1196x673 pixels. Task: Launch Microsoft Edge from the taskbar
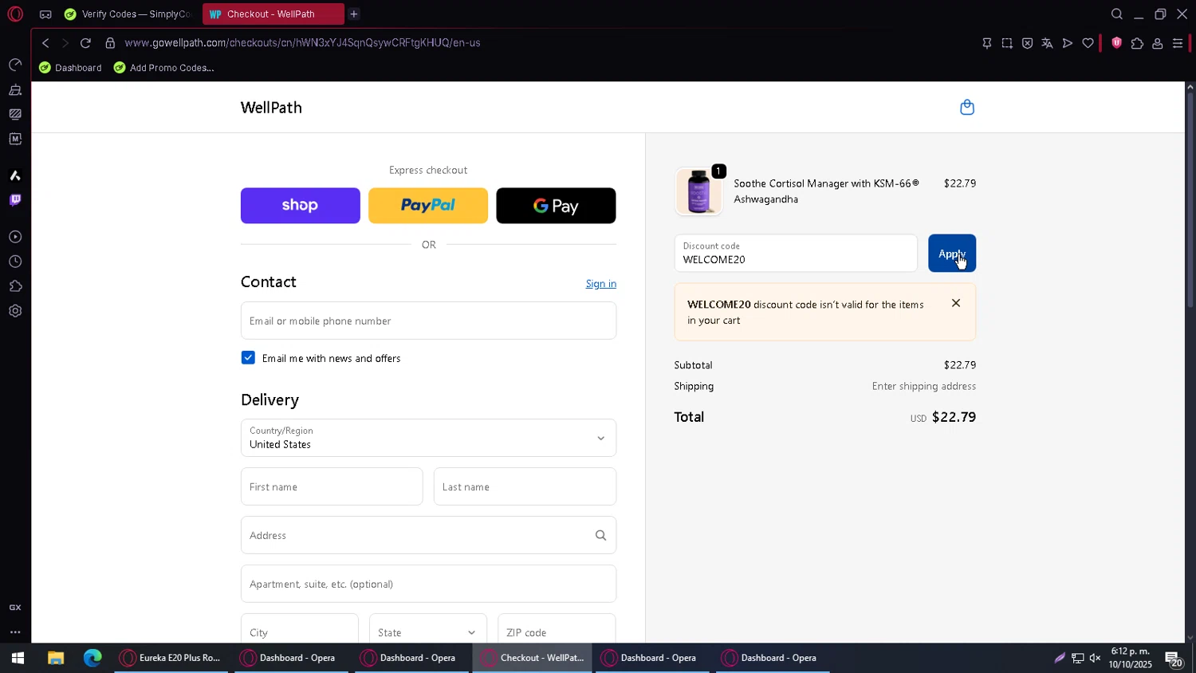point(92,659)
